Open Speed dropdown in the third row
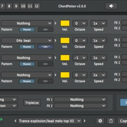Viewport: 127px width, 127px height. [x=99, y=58]
